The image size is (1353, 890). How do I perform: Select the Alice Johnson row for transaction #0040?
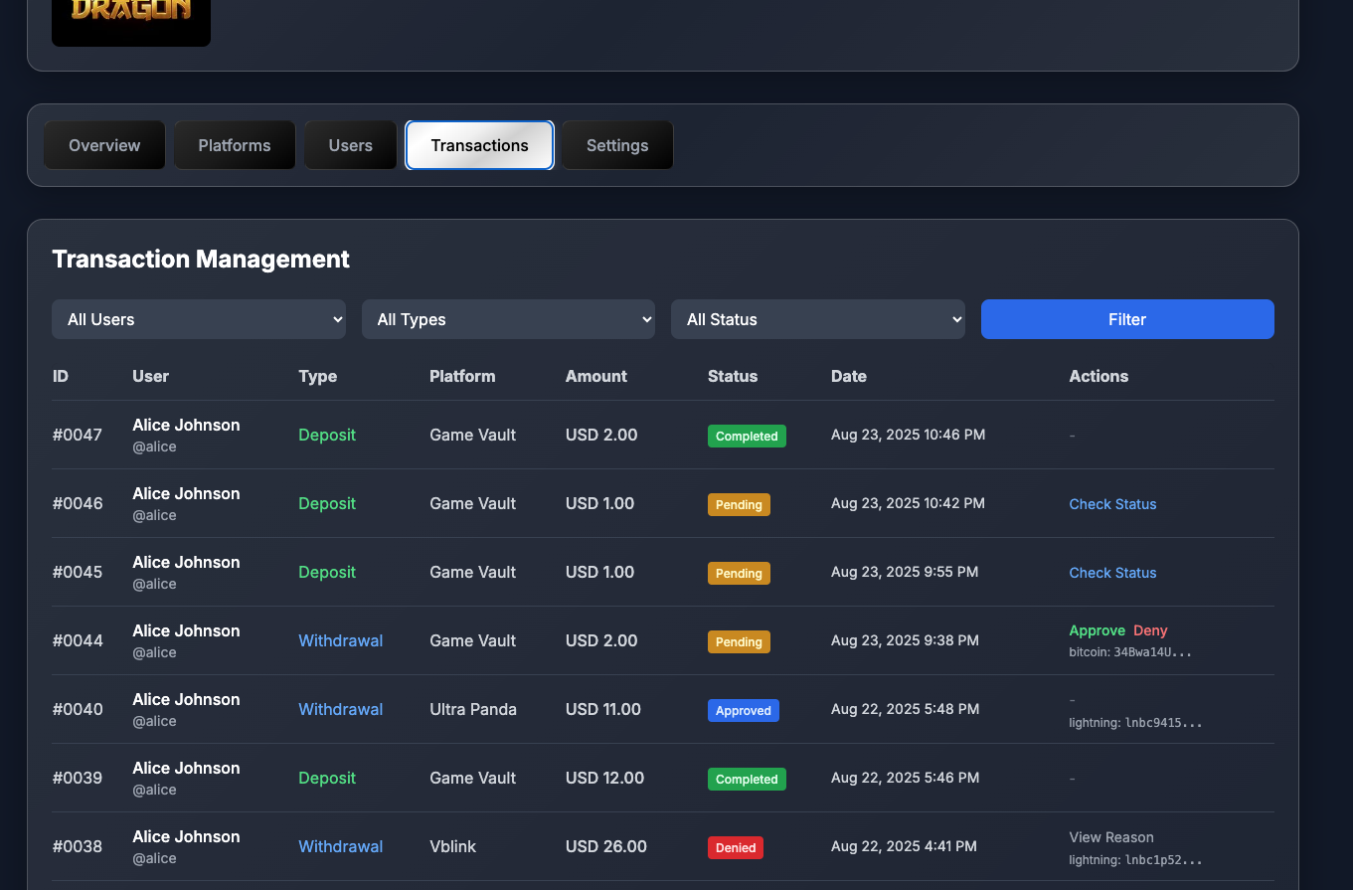click(186, 709)
